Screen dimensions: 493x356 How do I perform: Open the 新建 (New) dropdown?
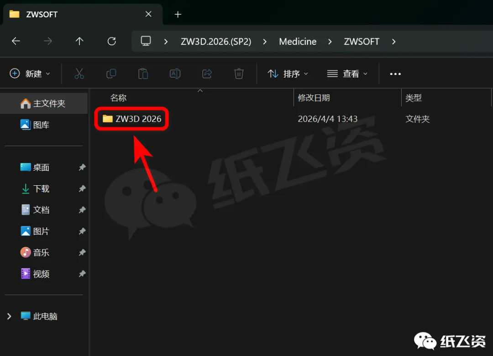(x=30, y=74)
